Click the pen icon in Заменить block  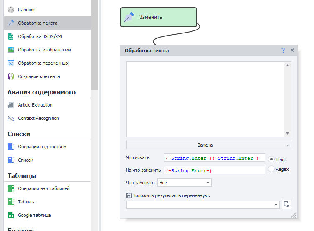click(x=129, y=17)
